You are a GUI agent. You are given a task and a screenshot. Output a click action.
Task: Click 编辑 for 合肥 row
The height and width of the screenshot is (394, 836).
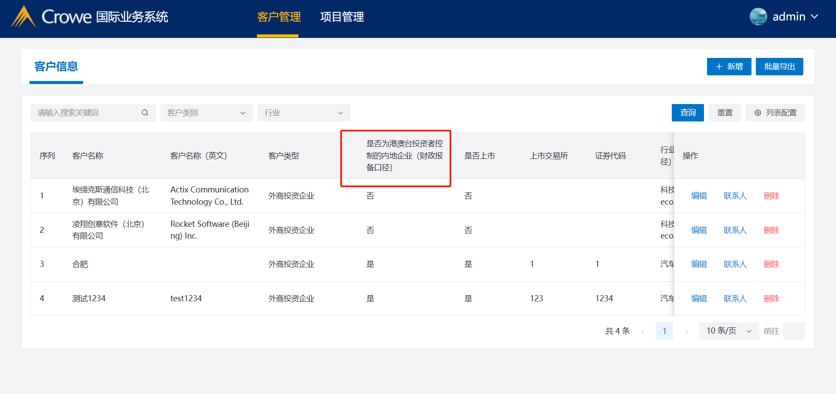(x=699, y=264)
